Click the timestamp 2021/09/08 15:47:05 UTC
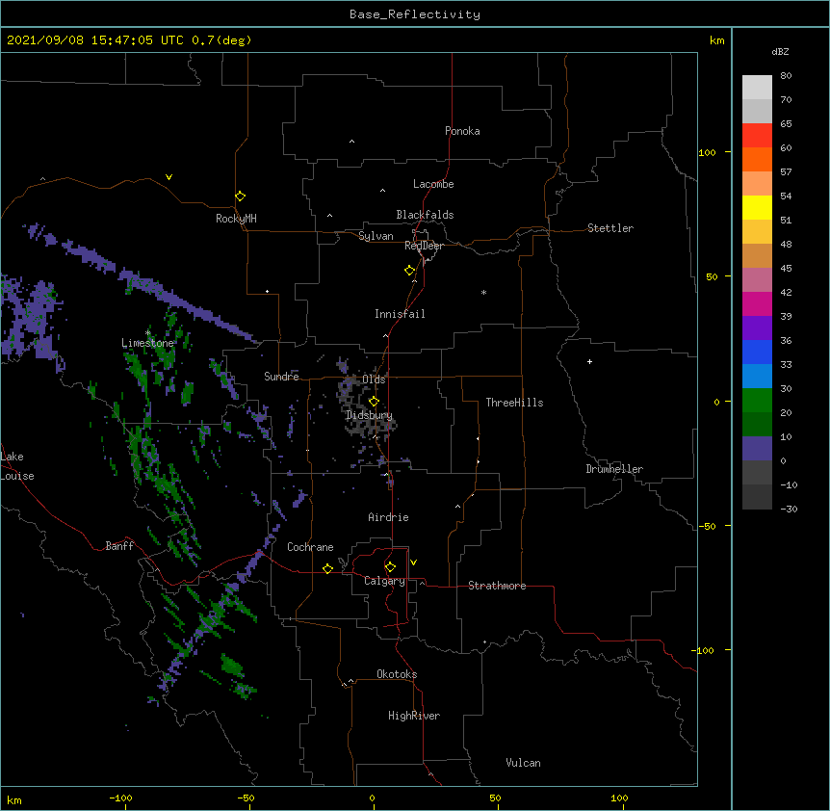This screenshot has width=830, height=811. [x=94, y=40]
